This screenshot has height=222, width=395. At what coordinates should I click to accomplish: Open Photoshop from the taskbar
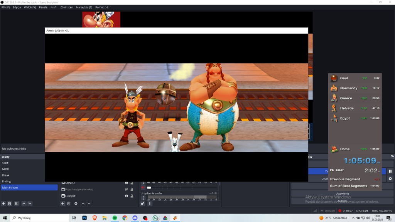point(84,218)
